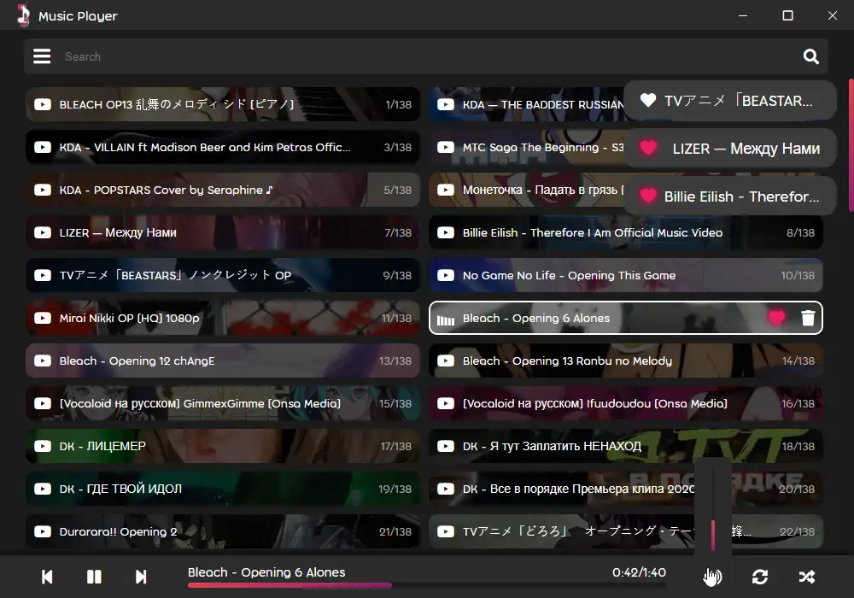Play KDA - POPSTARS Cover by Seraphine

pos(223,190)
